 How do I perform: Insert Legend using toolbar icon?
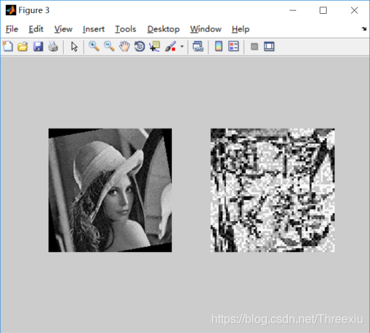tap(233, 46)
